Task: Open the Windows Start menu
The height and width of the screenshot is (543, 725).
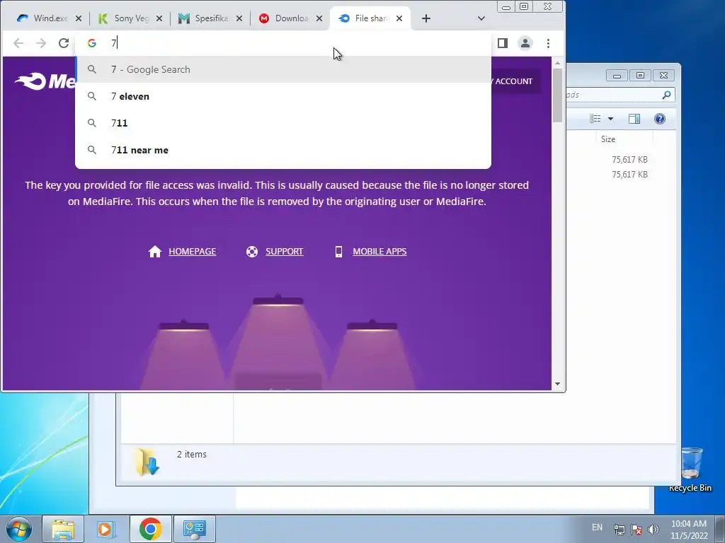Action: point(19,529)
